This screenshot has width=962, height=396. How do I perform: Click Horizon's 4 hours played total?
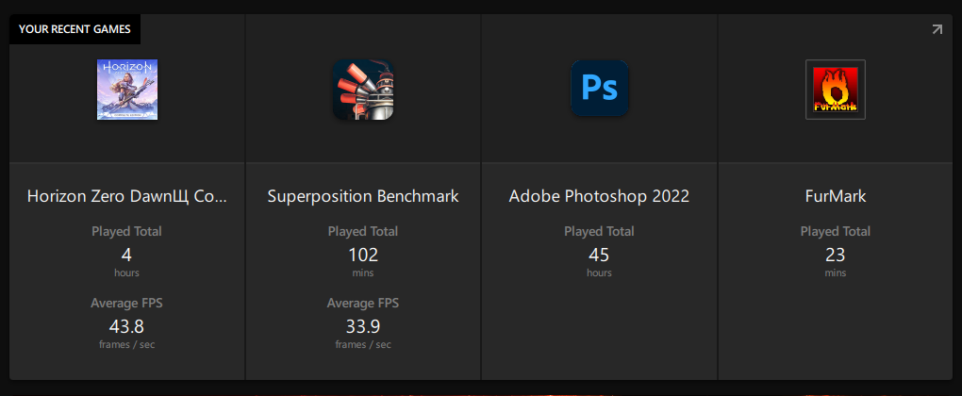coord(127,255)
